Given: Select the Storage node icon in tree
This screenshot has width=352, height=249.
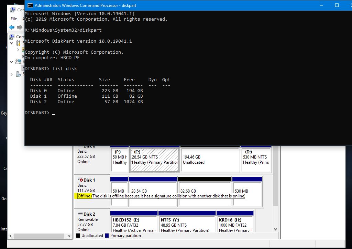Looking at the screenshot, I should point(18,62).
